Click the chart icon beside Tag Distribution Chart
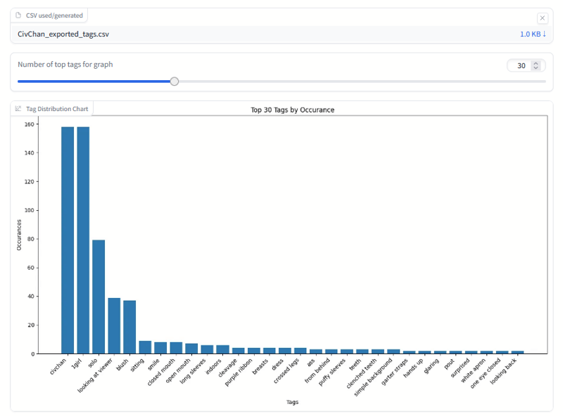Viewport: 563px width, 416px height. [x=18, y=109]
